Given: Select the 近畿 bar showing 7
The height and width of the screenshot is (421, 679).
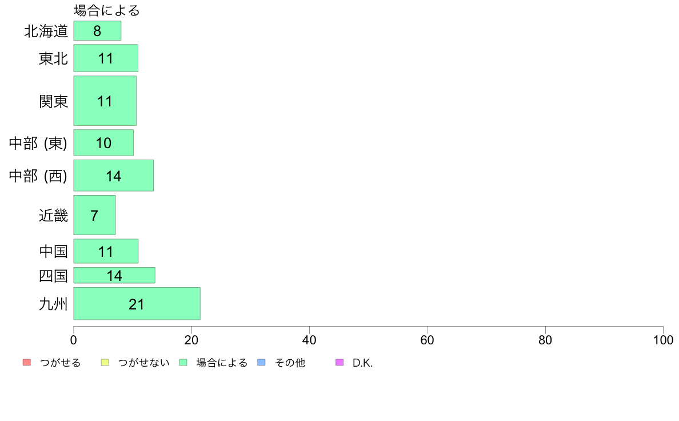Looking at the screenshot, I should pos(94,215).
